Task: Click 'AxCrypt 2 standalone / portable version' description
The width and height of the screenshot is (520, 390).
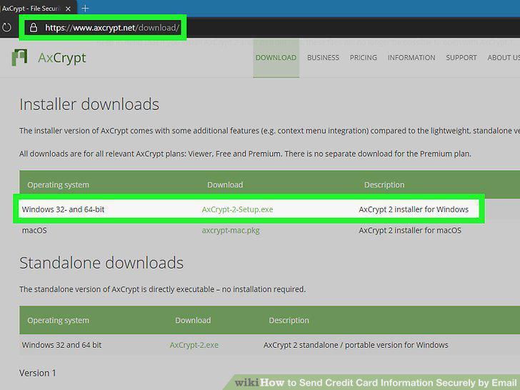Action: (356, 345)
